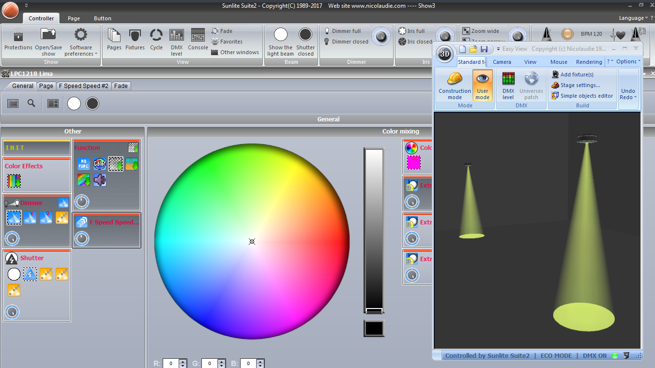Click the orange tap tempo button
The height and width of the screenshot is (368, 655).
(x=567, y=34)
